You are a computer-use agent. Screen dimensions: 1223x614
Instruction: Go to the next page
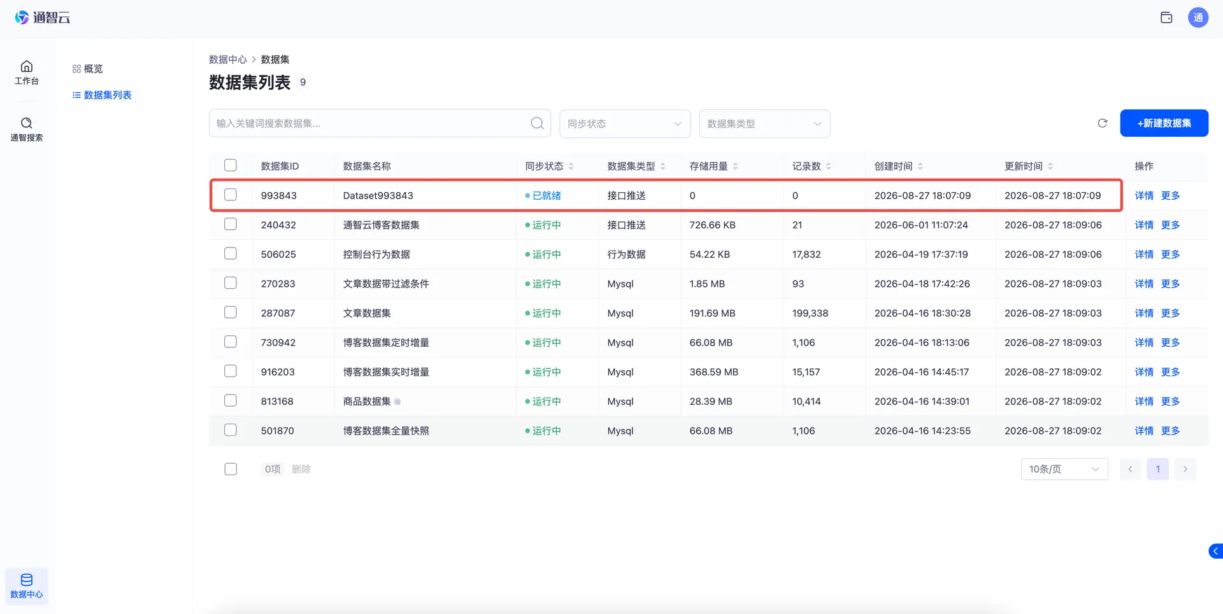(x=1185, y=469)
